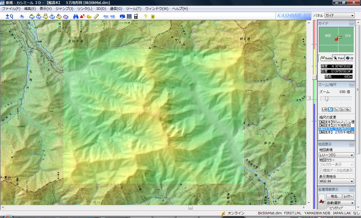The width and height of the screenshot is (361, 218).
Task: Click the red mountain arrow button
Action: [x=322, y=201]
